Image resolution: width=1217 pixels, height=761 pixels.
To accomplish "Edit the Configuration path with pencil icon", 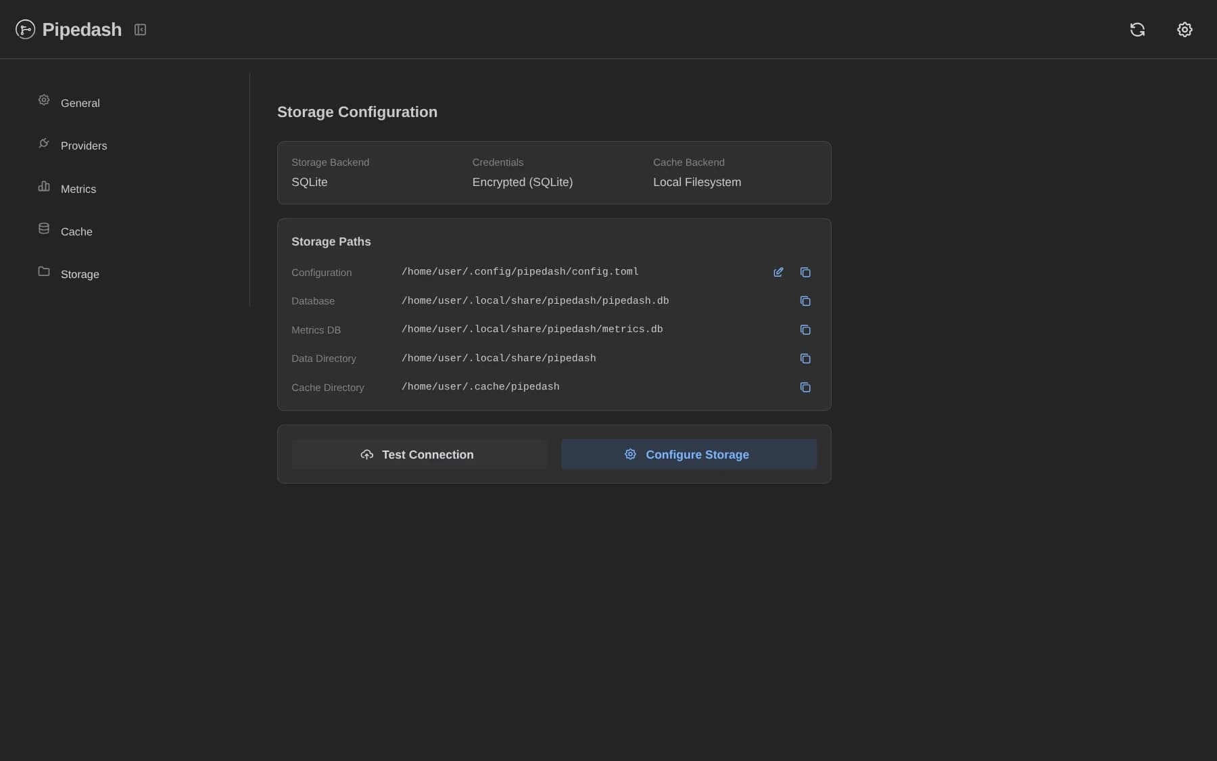I will (x=778, y=272).
